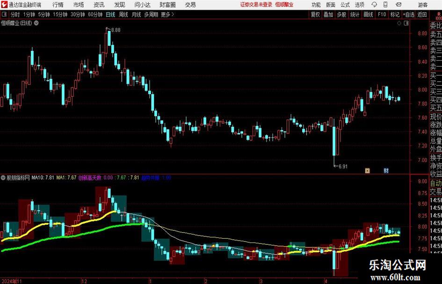Click the 复权 toolbar button
This screenshot has height=284, width=442.
pos(315,14)
